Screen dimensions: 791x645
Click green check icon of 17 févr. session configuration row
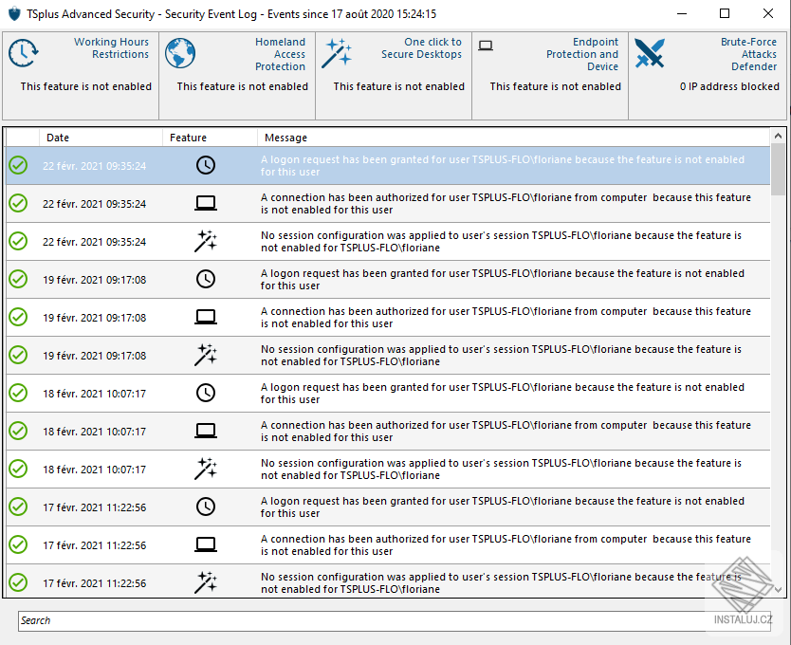click(x=18, y=582)
